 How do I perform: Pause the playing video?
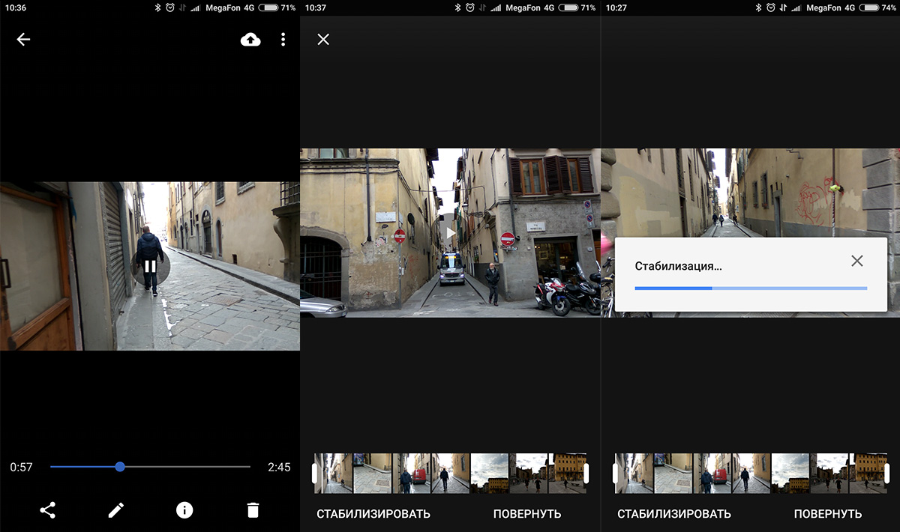[151, 266]
